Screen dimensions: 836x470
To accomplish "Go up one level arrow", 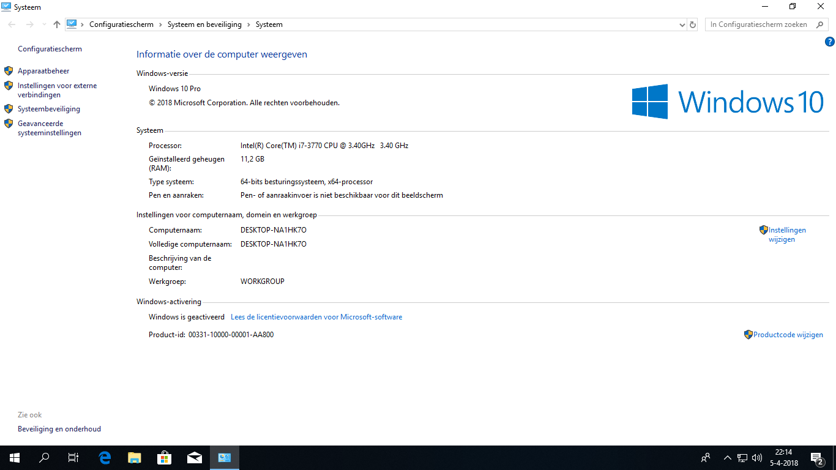I will click(57, 24).
